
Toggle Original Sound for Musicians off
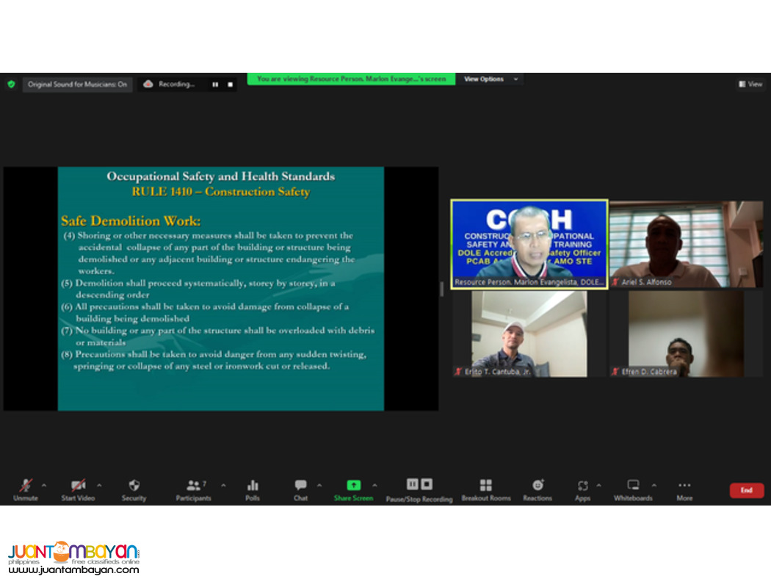tap(76, 84)
